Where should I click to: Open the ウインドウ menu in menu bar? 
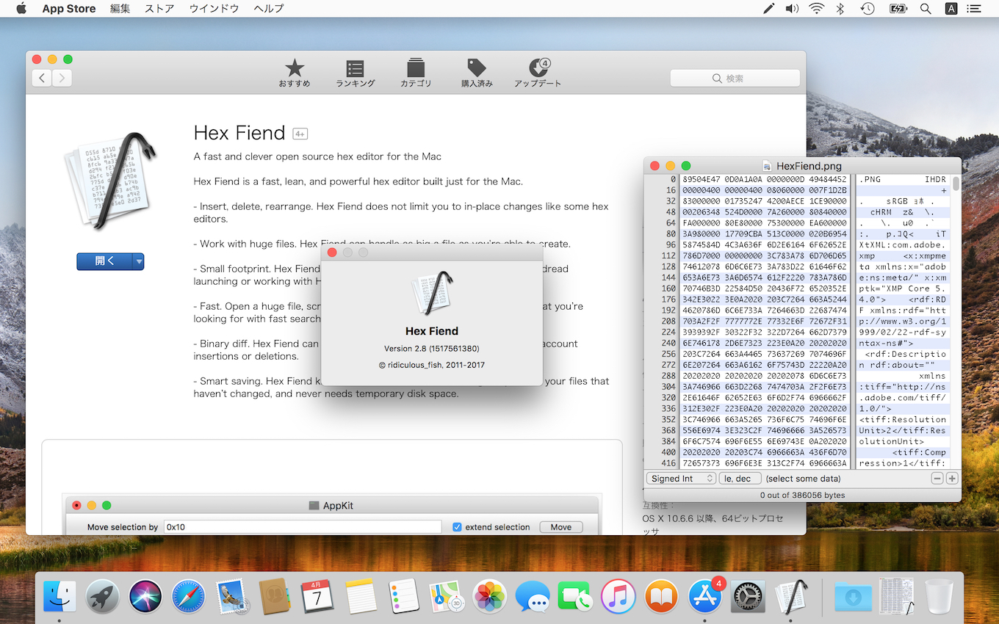click(x=214, y=9)
